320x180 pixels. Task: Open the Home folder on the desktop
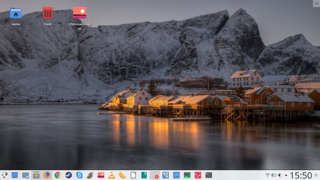coord(16,13)
